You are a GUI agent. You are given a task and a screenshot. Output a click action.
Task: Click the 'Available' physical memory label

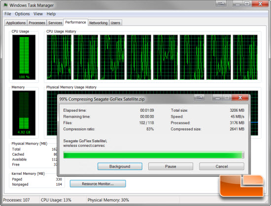pyautogui.click(x=19, y=160)
